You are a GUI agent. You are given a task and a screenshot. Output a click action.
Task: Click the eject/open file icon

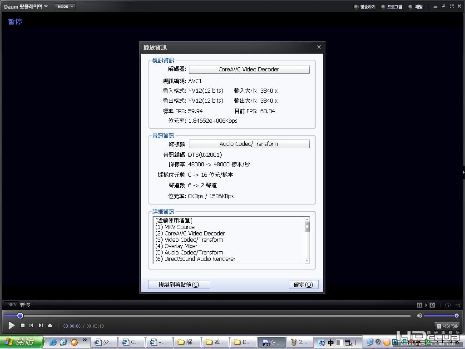point(50,325)
